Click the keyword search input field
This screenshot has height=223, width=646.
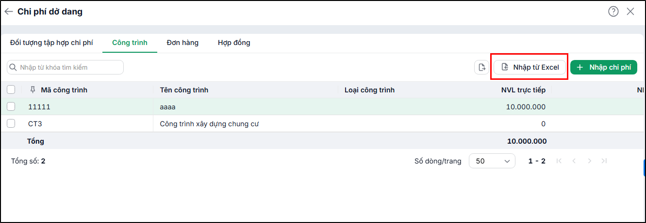[65, 67]
